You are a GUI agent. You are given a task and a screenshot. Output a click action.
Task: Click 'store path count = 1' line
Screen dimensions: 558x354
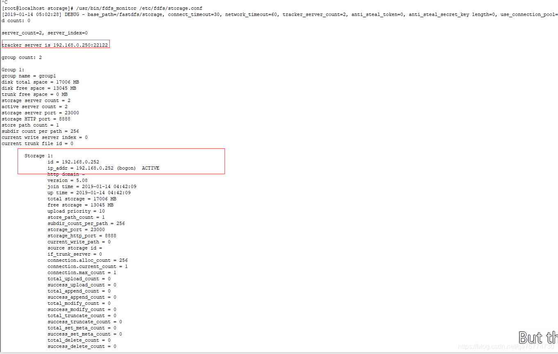point(30,125)
